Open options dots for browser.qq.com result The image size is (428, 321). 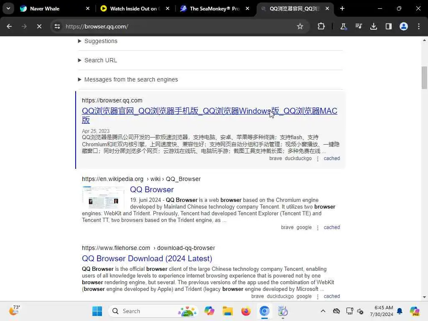[318, 158]
